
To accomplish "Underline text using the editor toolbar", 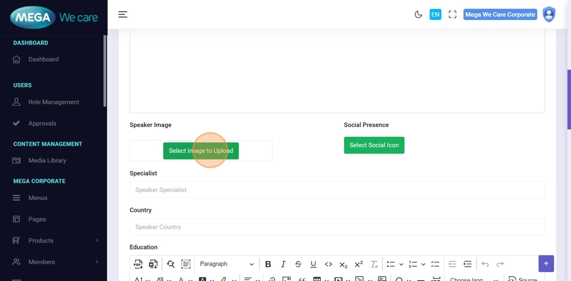I will tap(313, 264).
